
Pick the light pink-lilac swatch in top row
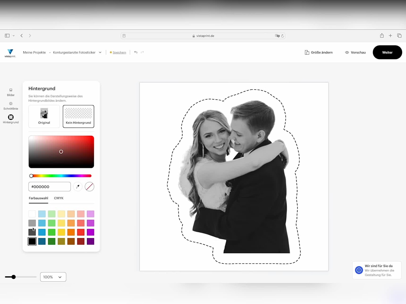90,214
